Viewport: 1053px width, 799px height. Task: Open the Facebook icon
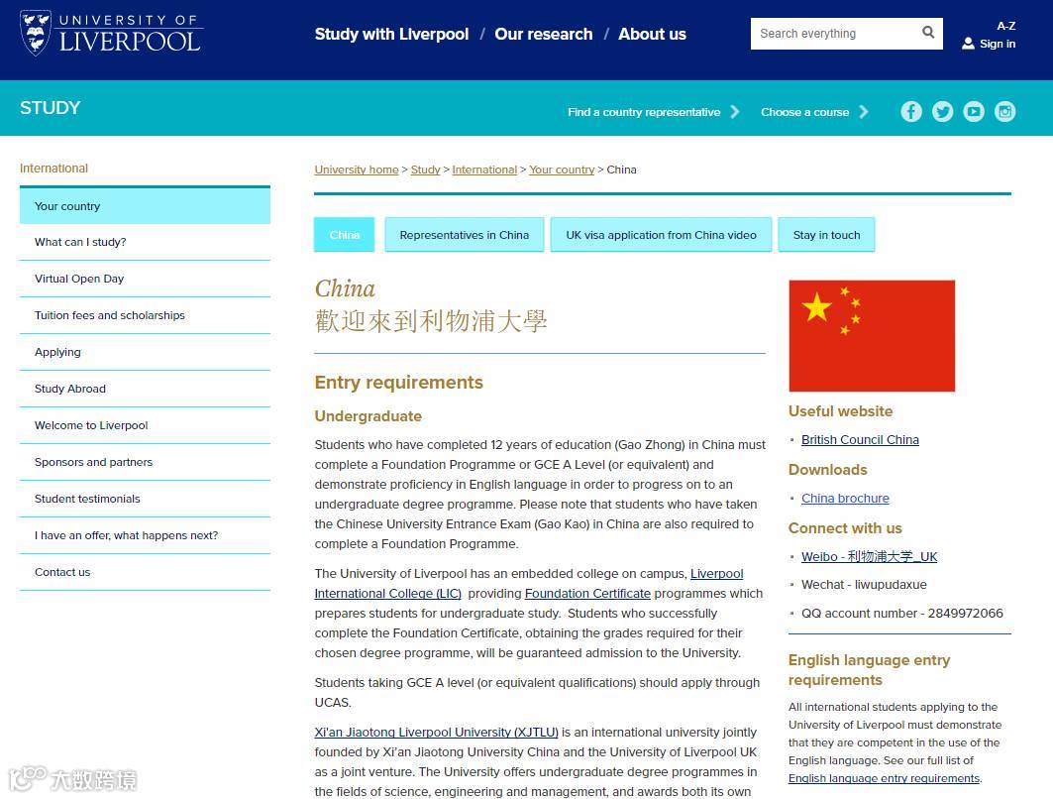(x=910, y=112)
